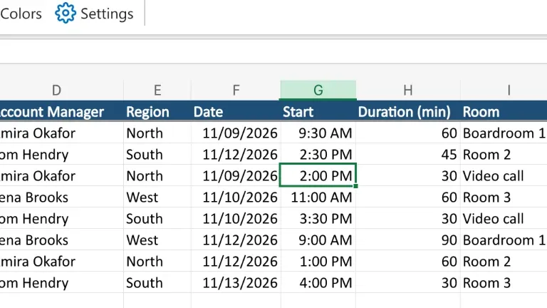Click the 11/12/2026 date beside 2:30 PM
The width and height of the screenshot is (547, 308).
[236, 154]
